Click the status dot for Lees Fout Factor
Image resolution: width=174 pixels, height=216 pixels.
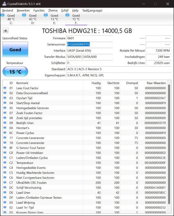[x=5, y=88]
